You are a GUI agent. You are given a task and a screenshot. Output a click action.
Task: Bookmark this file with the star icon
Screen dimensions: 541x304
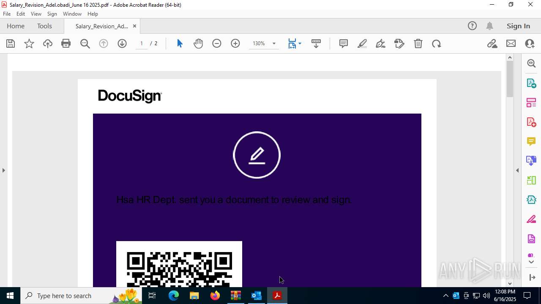[29, 43]
